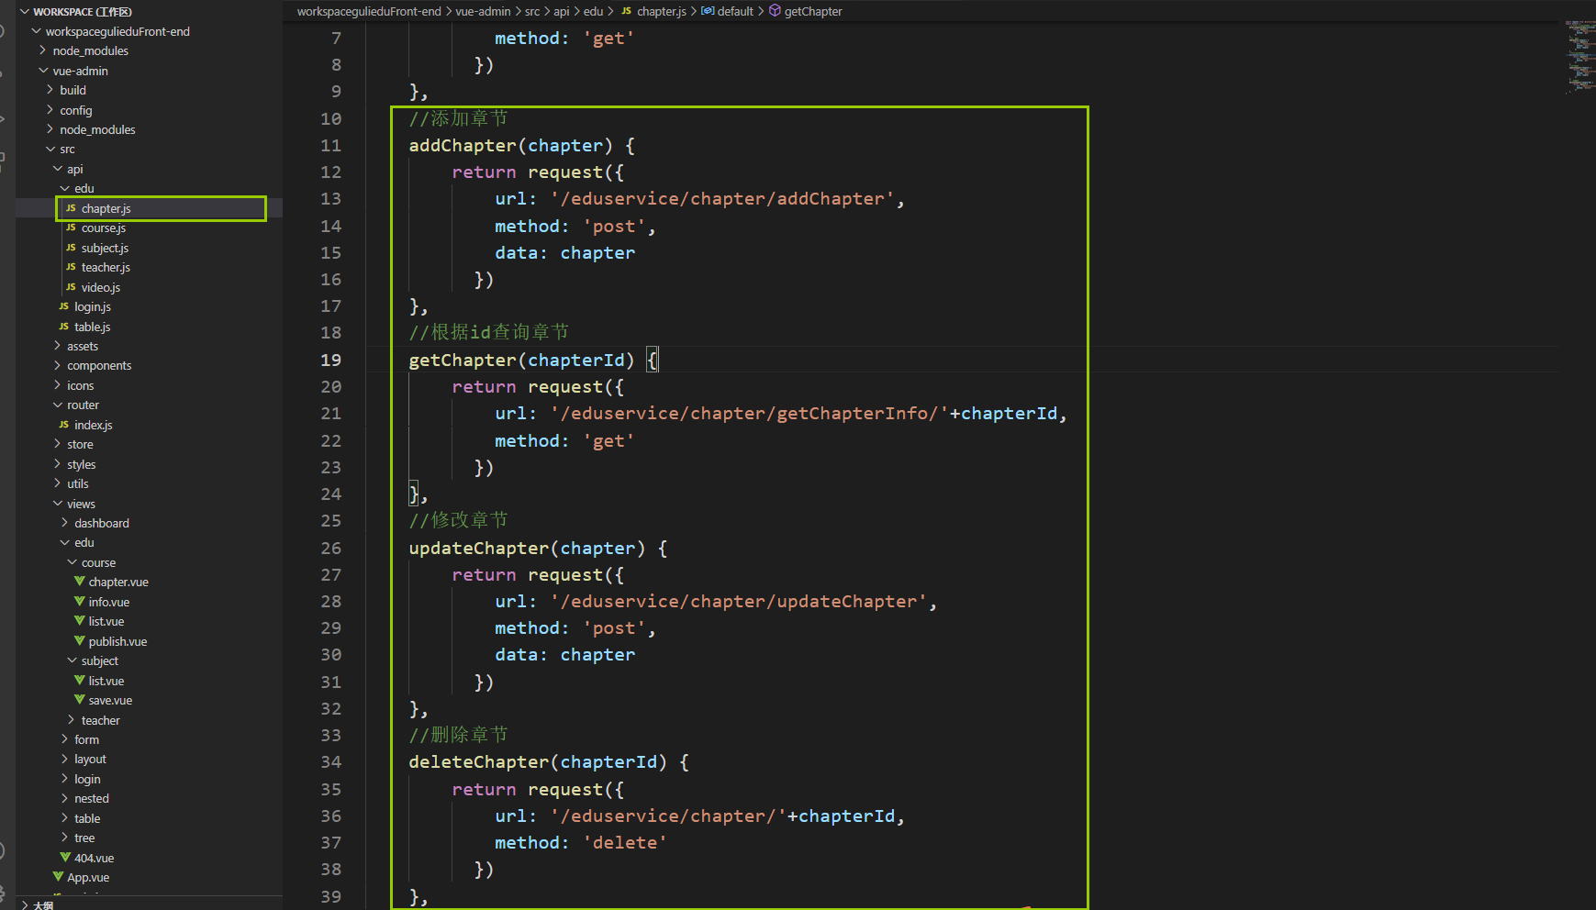Click the JS icon beside video.js
1596x910 pixels.
71,287
